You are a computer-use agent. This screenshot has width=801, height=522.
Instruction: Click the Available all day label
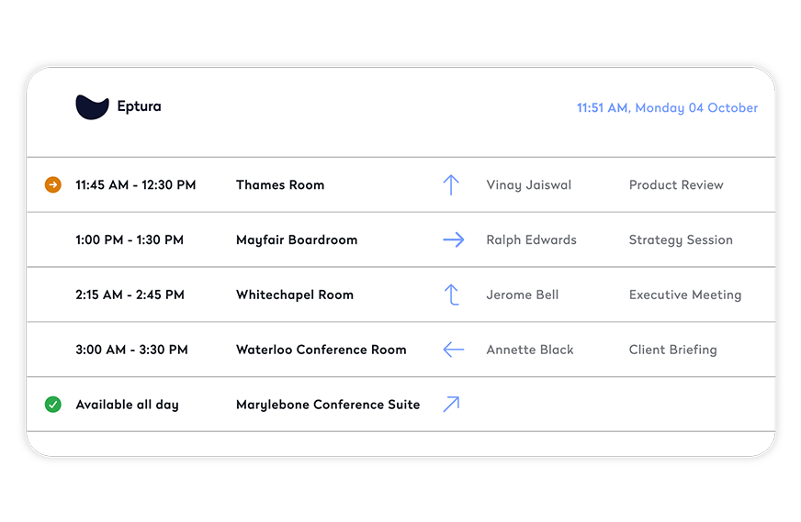click(x=127, y=405)
